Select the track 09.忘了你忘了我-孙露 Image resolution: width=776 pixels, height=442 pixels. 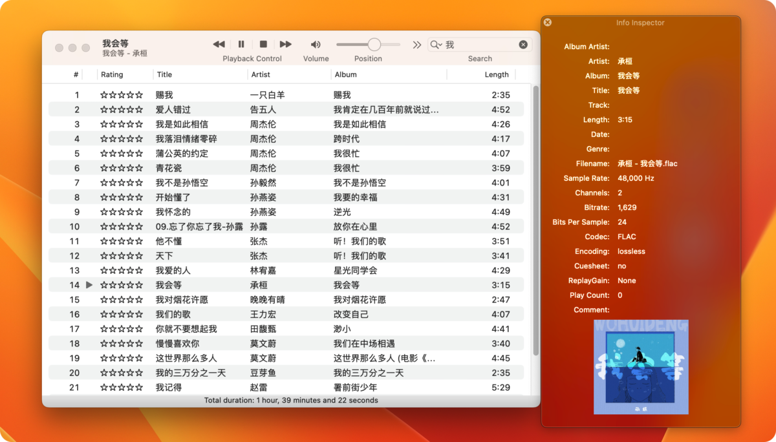pos(199,227)
